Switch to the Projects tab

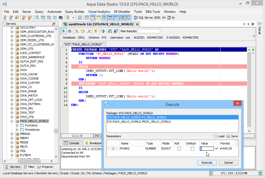tap(45, 167)
